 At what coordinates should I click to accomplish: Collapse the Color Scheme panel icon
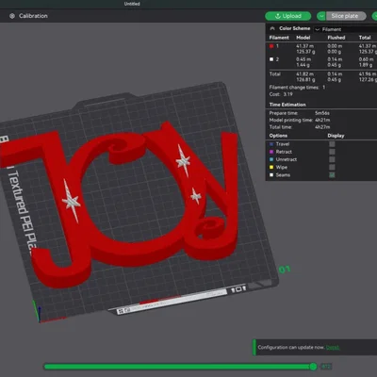[272, 28]
